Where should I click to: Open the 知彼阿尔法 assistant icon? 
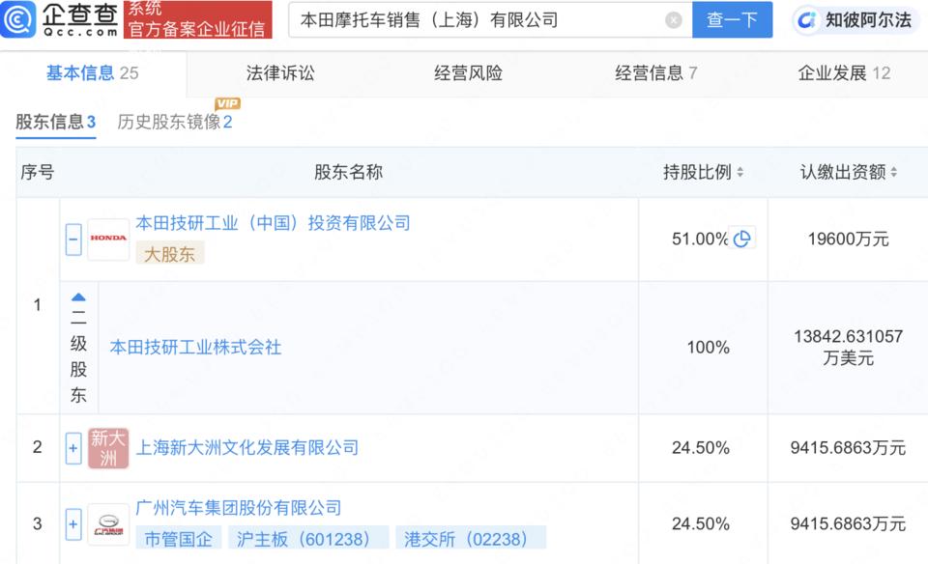pos(806,20)
